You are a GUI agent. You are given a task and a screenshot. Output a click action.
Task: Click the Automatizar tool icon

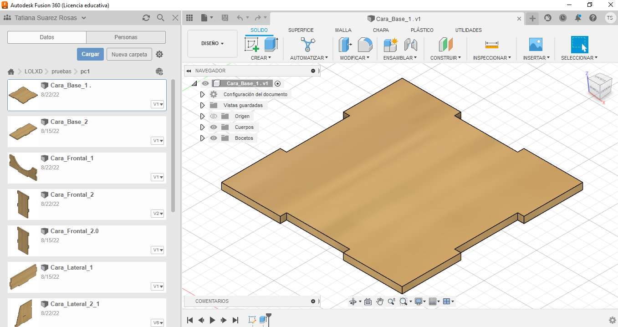(x=308, y=45)
